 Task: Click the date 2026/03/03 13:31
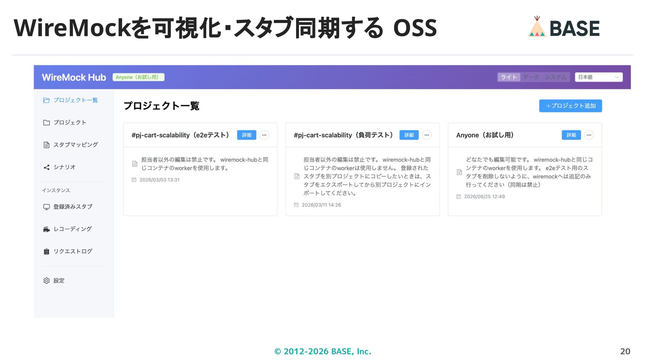[159, 180]
